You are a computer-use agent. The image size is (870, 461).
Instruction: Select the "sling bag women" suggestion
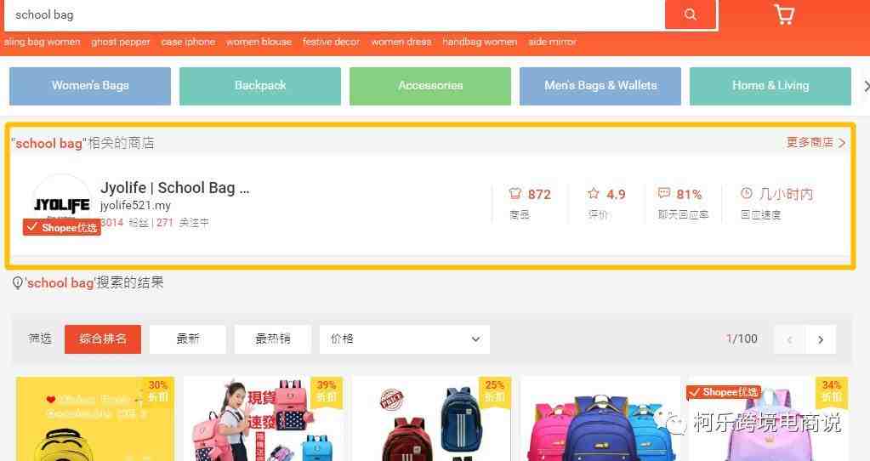pyautogui.click(x=43, y=42)
